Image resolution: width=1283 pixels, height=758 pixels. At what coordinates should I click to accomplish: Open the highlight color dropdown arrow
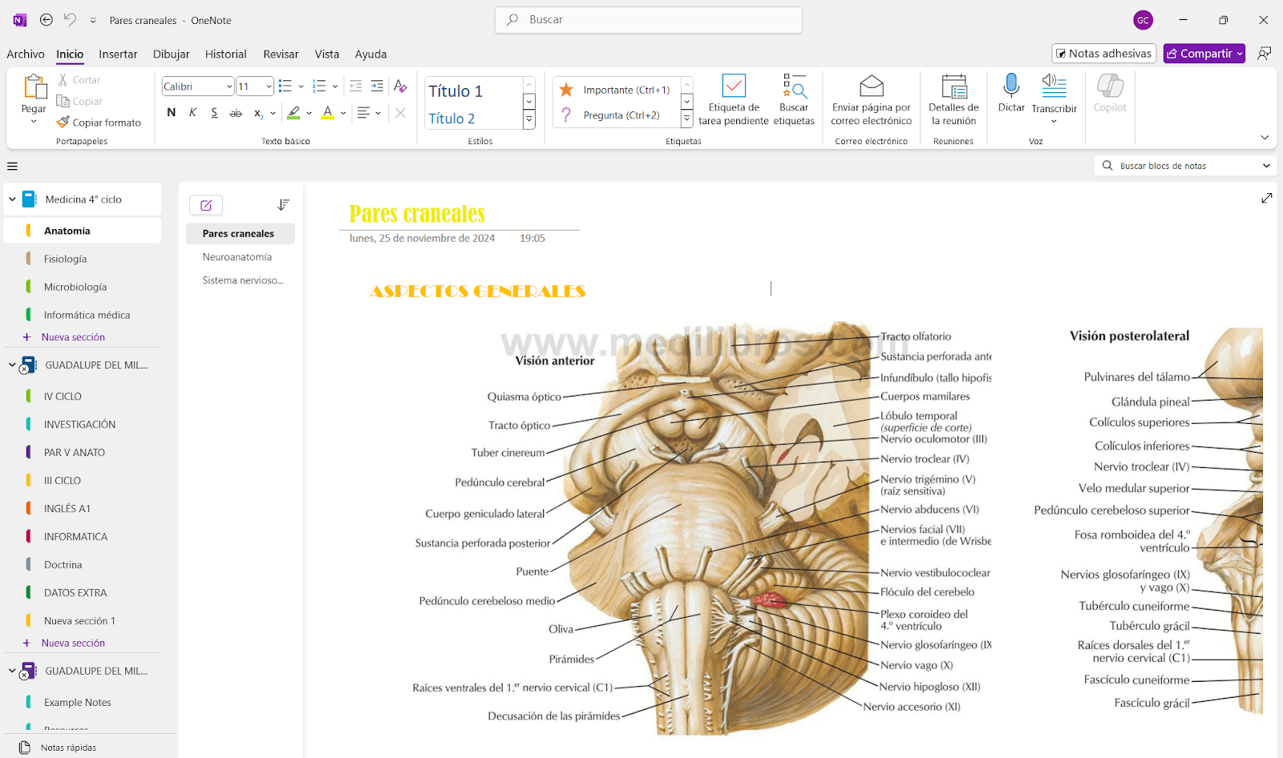[310, 113]
